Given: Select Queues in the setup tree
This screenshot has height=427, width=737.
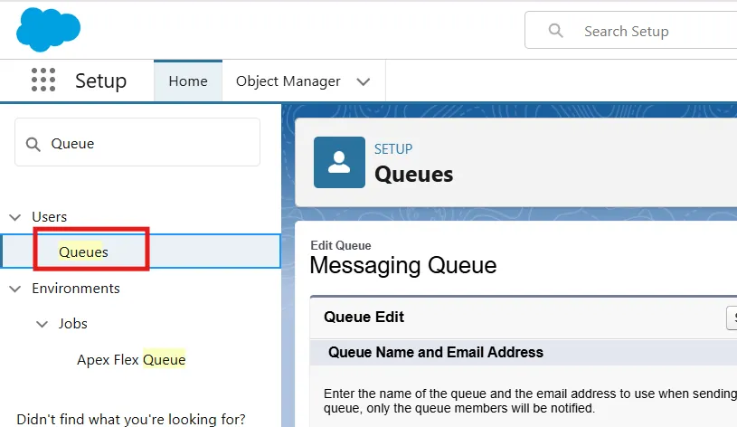Looking at the screenshot, I should 83,252.
